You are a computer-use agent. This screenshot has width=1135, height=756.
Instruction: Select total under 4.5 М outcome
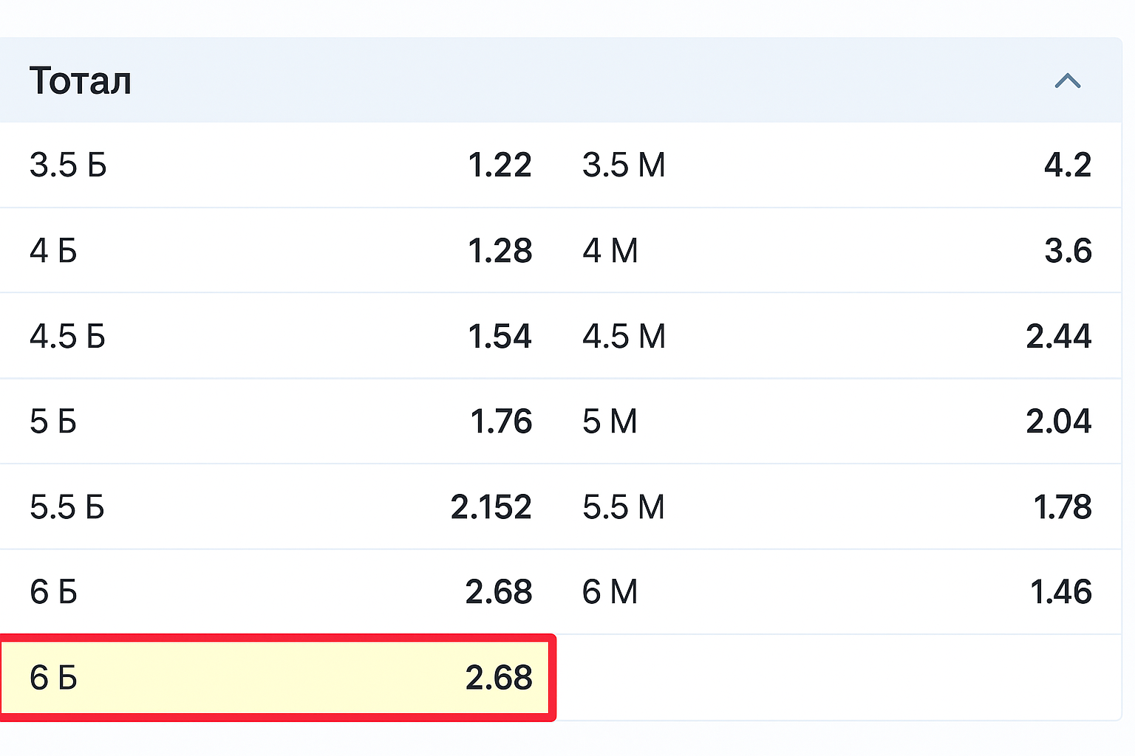[x=624, y=337]
